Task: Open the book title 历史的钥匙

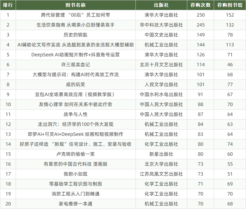Action: tap(76, 35)
